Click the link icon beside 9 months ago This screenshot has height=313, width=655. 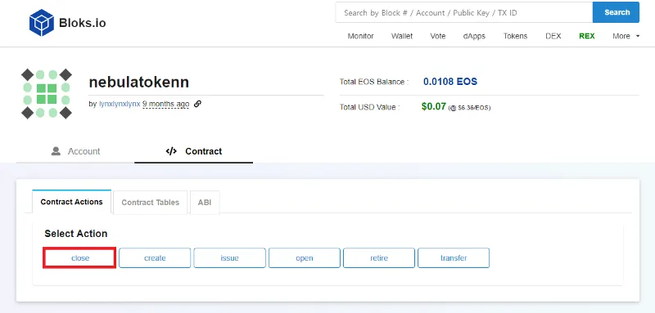pos(197,104)
